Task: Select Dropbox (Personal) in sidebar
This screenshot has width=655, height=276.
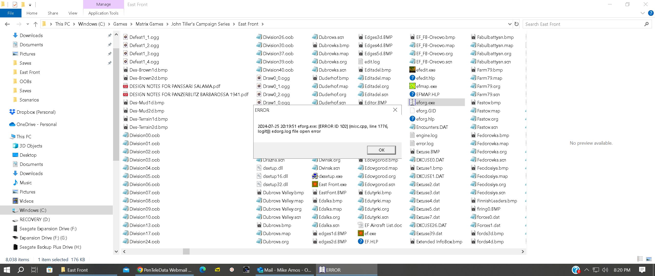Action: tap(36, 112)
